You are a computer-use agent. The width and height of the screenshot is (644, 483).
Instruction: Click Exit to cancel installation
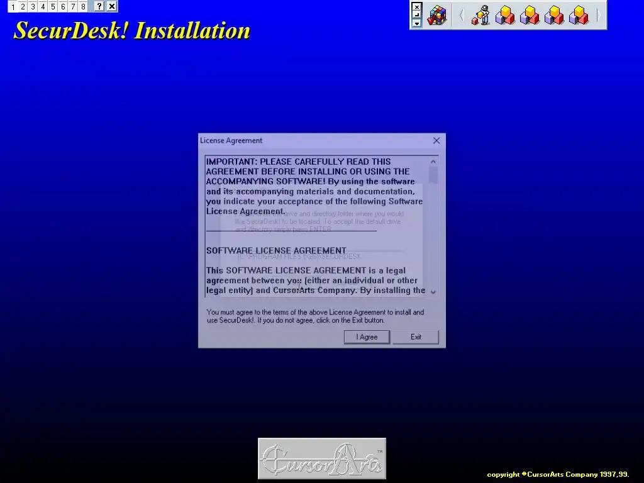pyautogui.click(x=416, y=337)
